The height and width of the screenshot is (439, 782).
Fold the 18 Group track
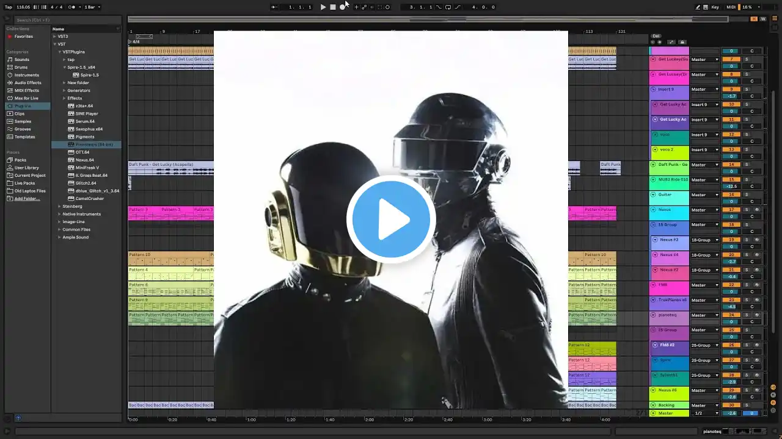pos(653,225)
